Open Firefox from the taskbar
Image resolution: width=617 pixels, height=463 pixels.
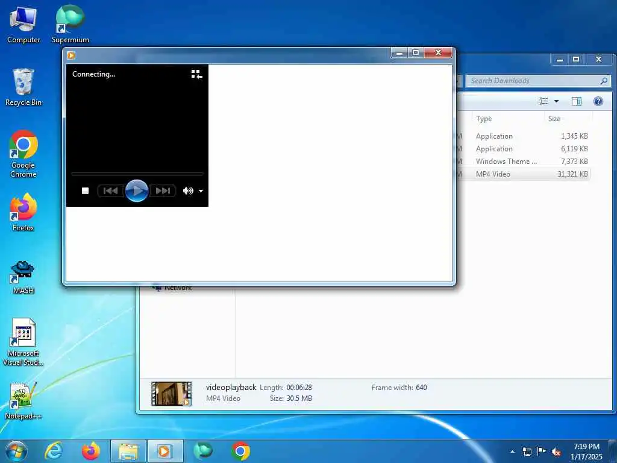pyautogui.click(x=90, y=451)
